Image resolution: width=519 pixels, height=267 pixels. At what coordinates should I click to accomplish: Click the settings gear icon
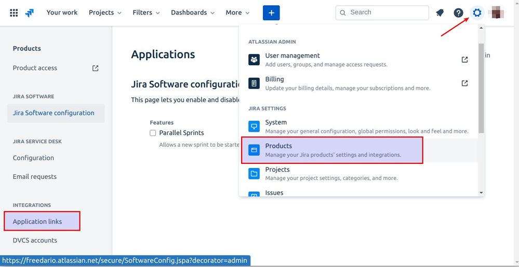477,13
